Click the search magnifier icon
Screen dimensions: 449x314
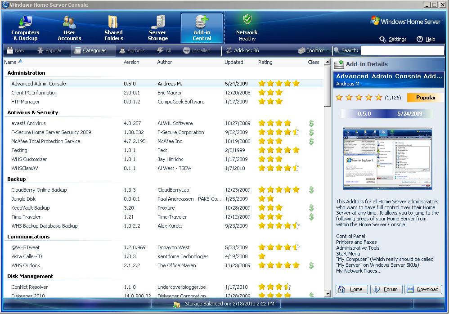point(337,50)
